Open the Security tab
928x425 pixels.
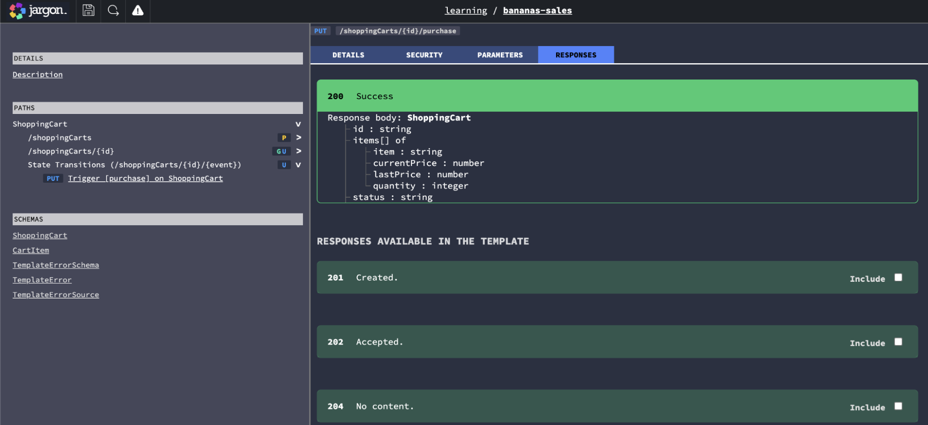(x=424, y=55)
